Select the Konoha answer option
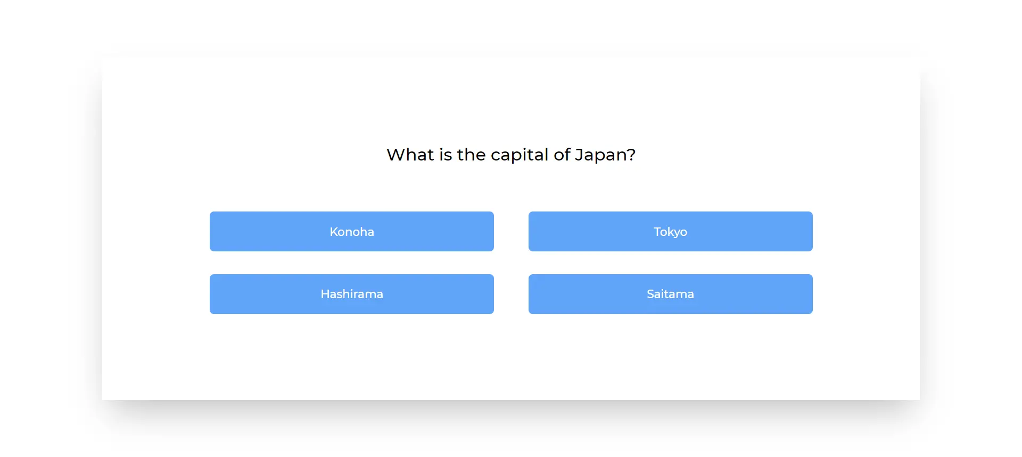Image resolution: width=1022 pixels, height=457 pixels. tap(351, 232)
